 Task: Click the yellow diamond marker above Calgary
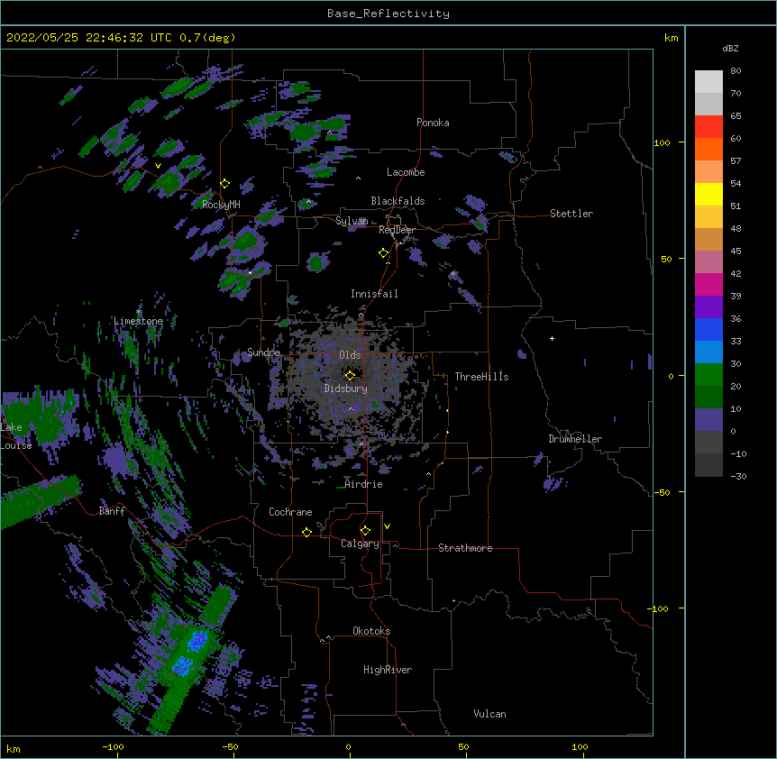365,531
